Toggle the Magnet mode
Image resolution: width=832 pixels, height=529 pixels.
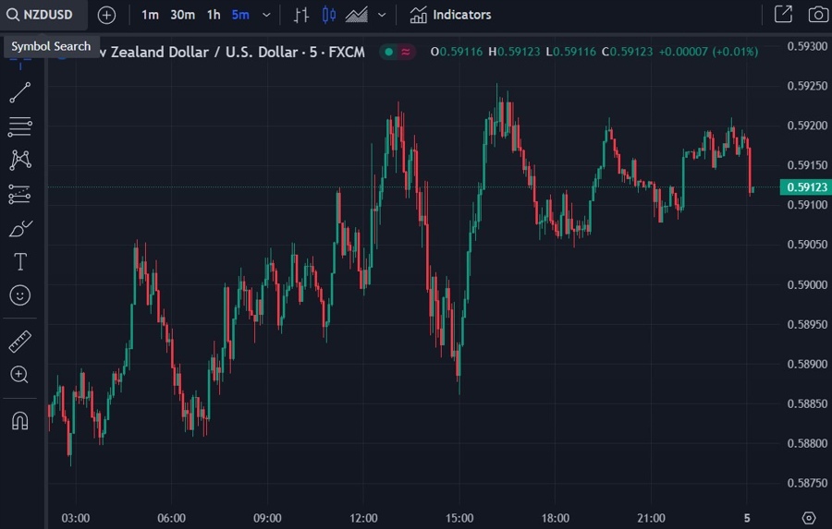pyautogui.click(x=20, y=421)
